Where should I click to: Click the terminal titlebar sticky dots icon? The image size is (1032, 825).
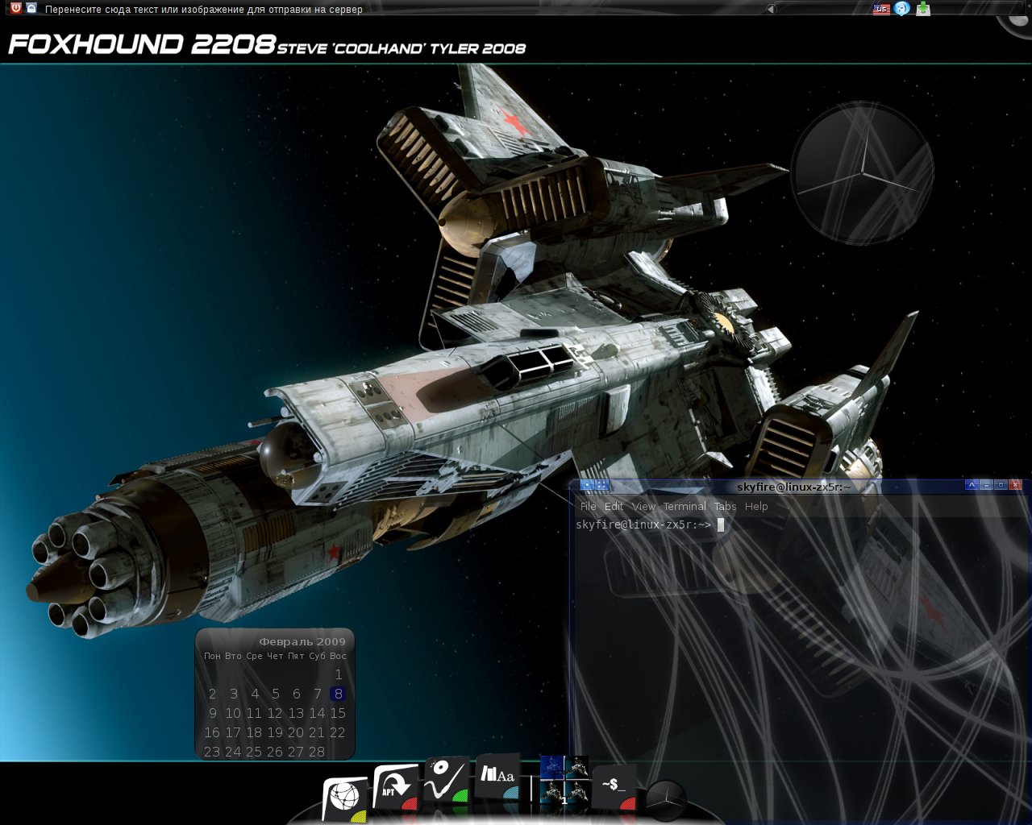(x=601, y=485)
